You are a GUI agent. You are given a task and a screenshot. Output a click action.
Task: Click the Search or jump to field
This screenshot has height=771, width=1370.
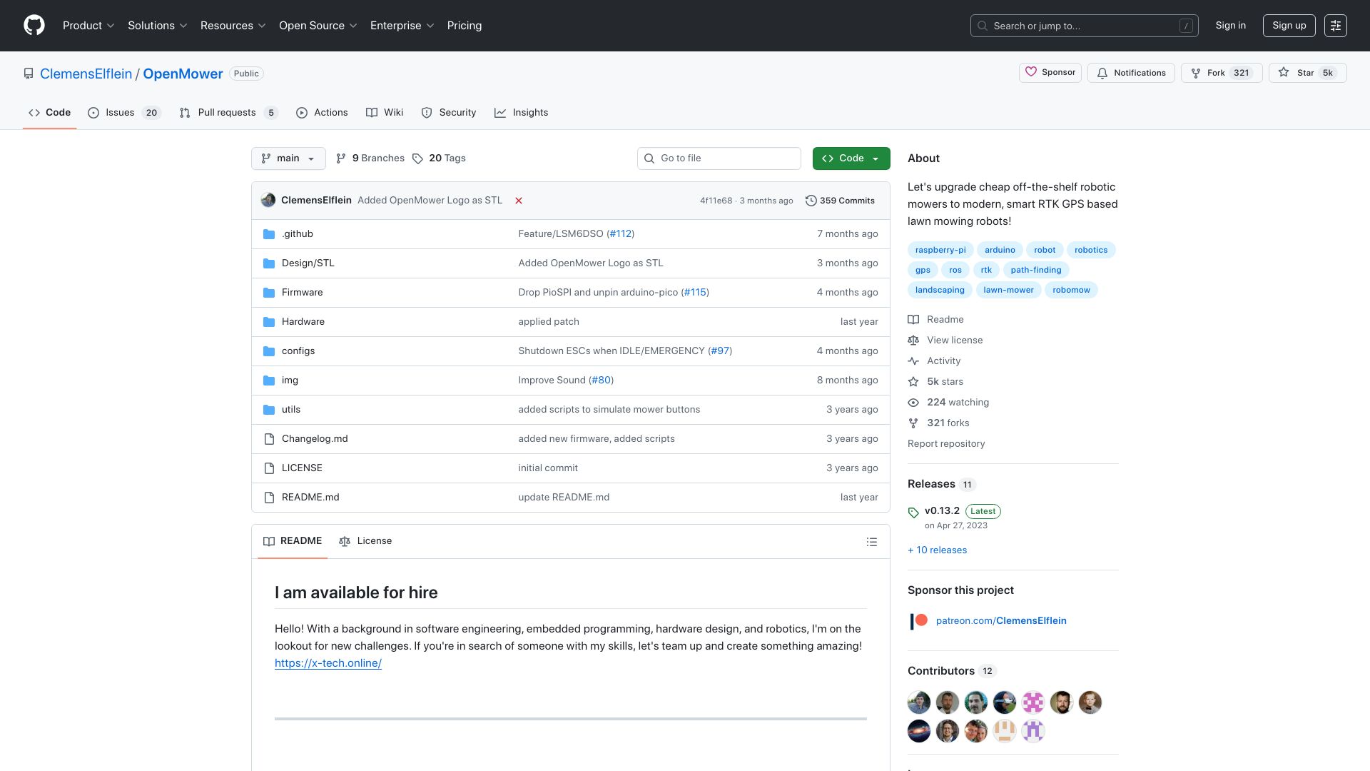(x=1084, y=26)
